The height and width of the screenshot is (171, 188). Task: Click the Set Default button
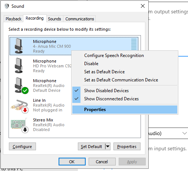92,147
